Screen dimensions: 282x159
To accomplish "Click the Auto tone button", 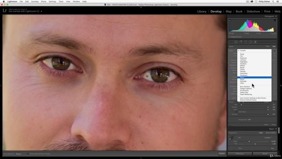I will (272, 148).
